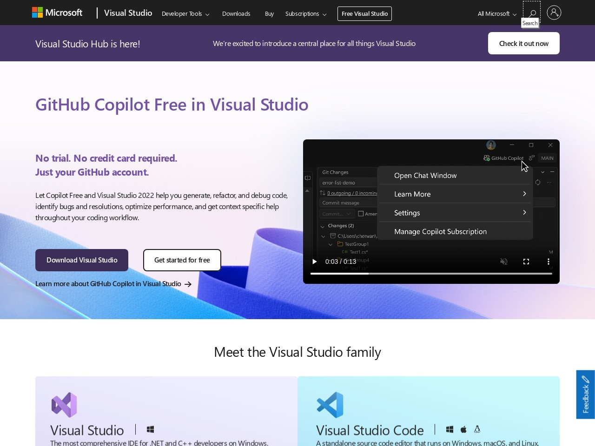Seek on the video progress bar
Screen dimensions: 595x446
431,274
